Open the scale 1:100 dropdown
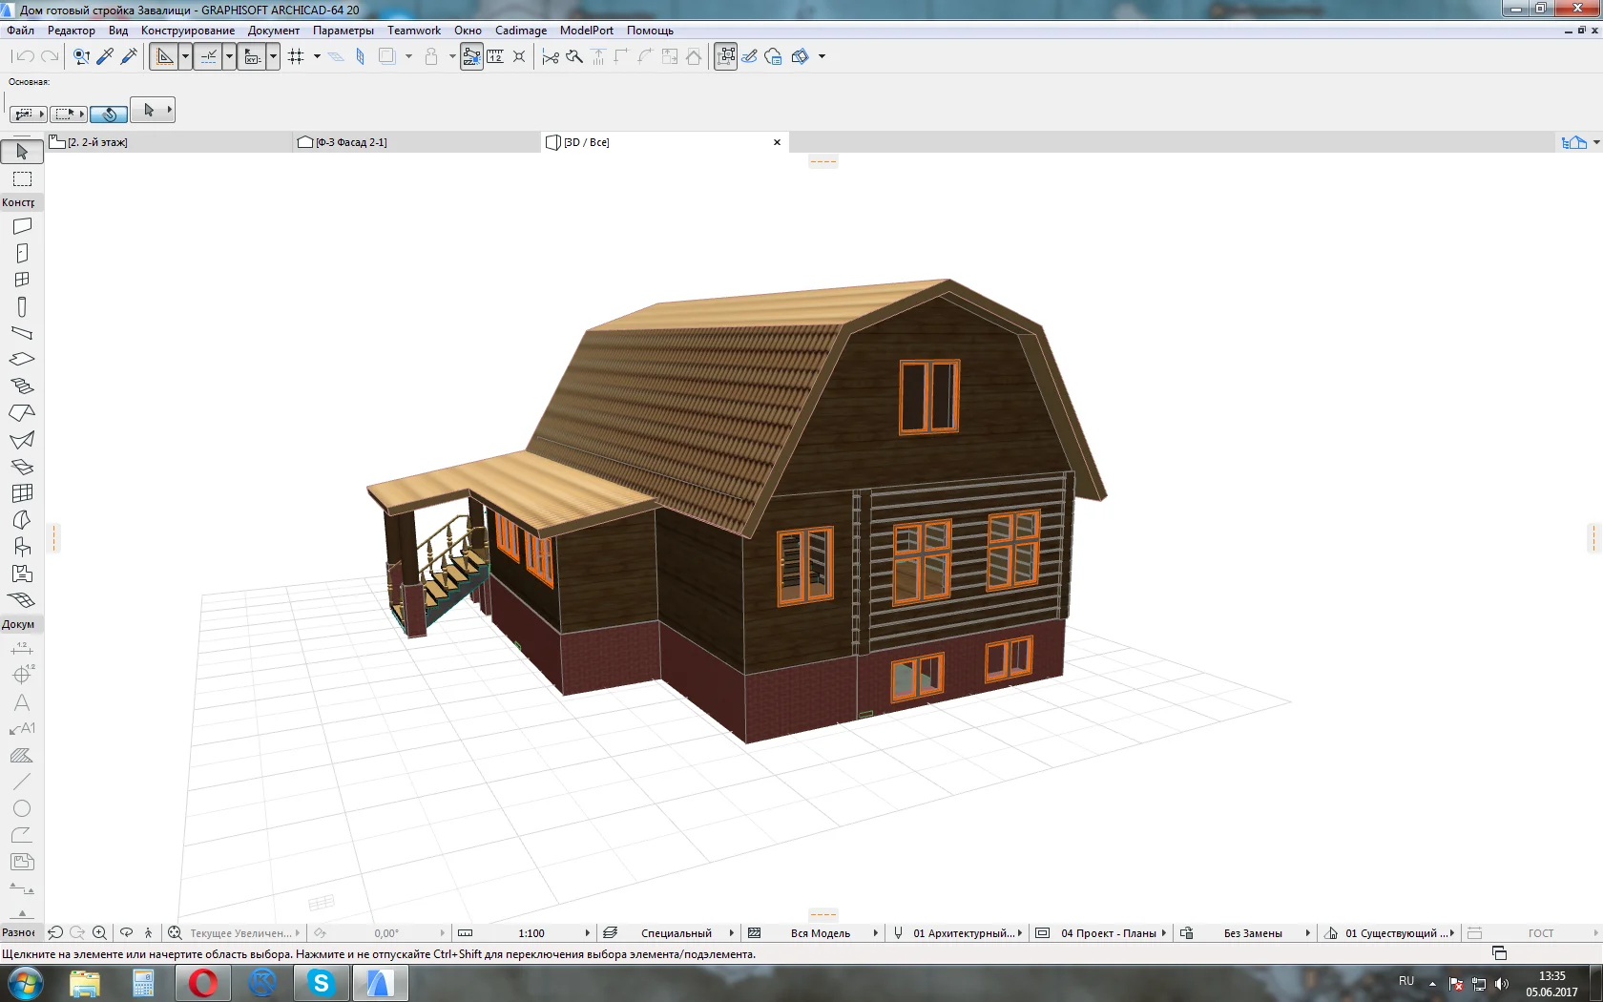The image size is (1603, 1002). tap(587, 933)
